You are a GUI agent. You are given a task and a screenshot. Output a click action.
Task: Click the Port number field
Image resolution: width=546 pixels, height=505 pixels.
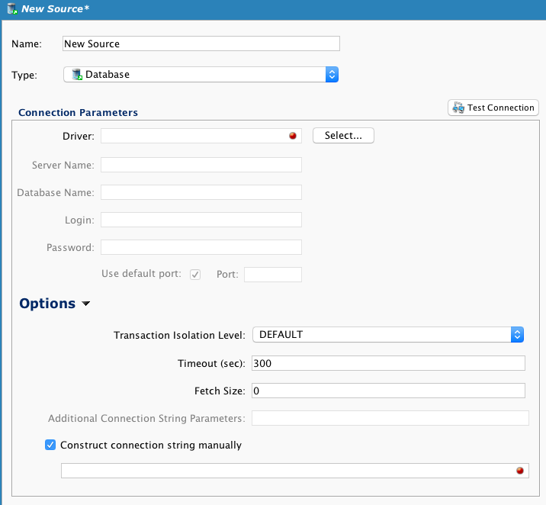[x=273, y=274]
